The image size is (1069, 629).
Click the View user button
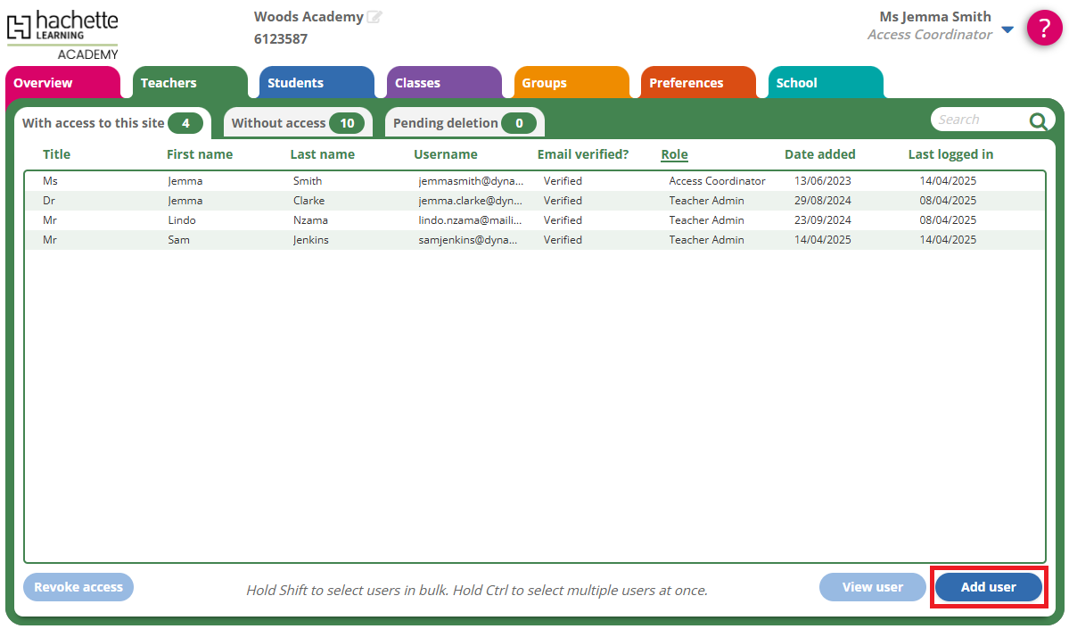(x=872, y=587)
